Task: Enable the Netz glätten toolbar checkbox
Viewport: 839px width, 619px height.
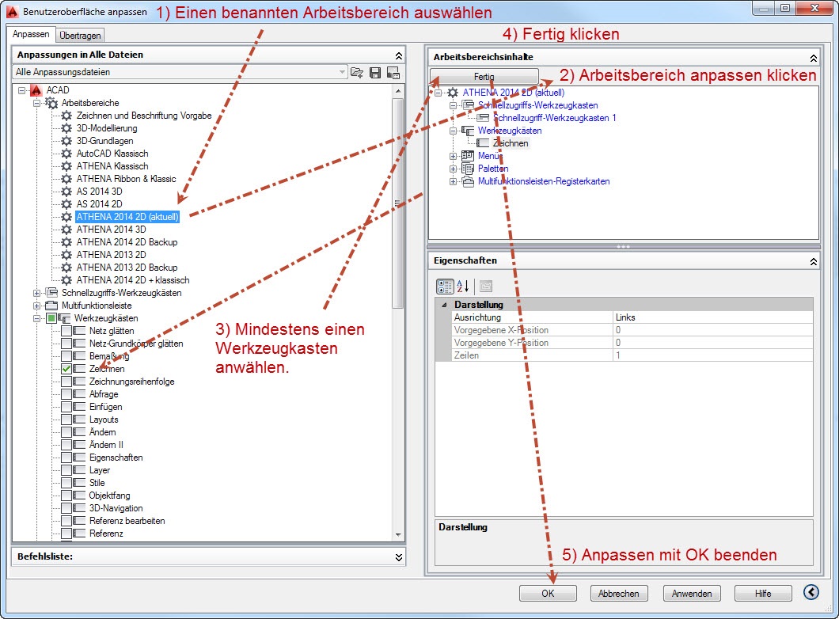Action: (x=67, y=331)
